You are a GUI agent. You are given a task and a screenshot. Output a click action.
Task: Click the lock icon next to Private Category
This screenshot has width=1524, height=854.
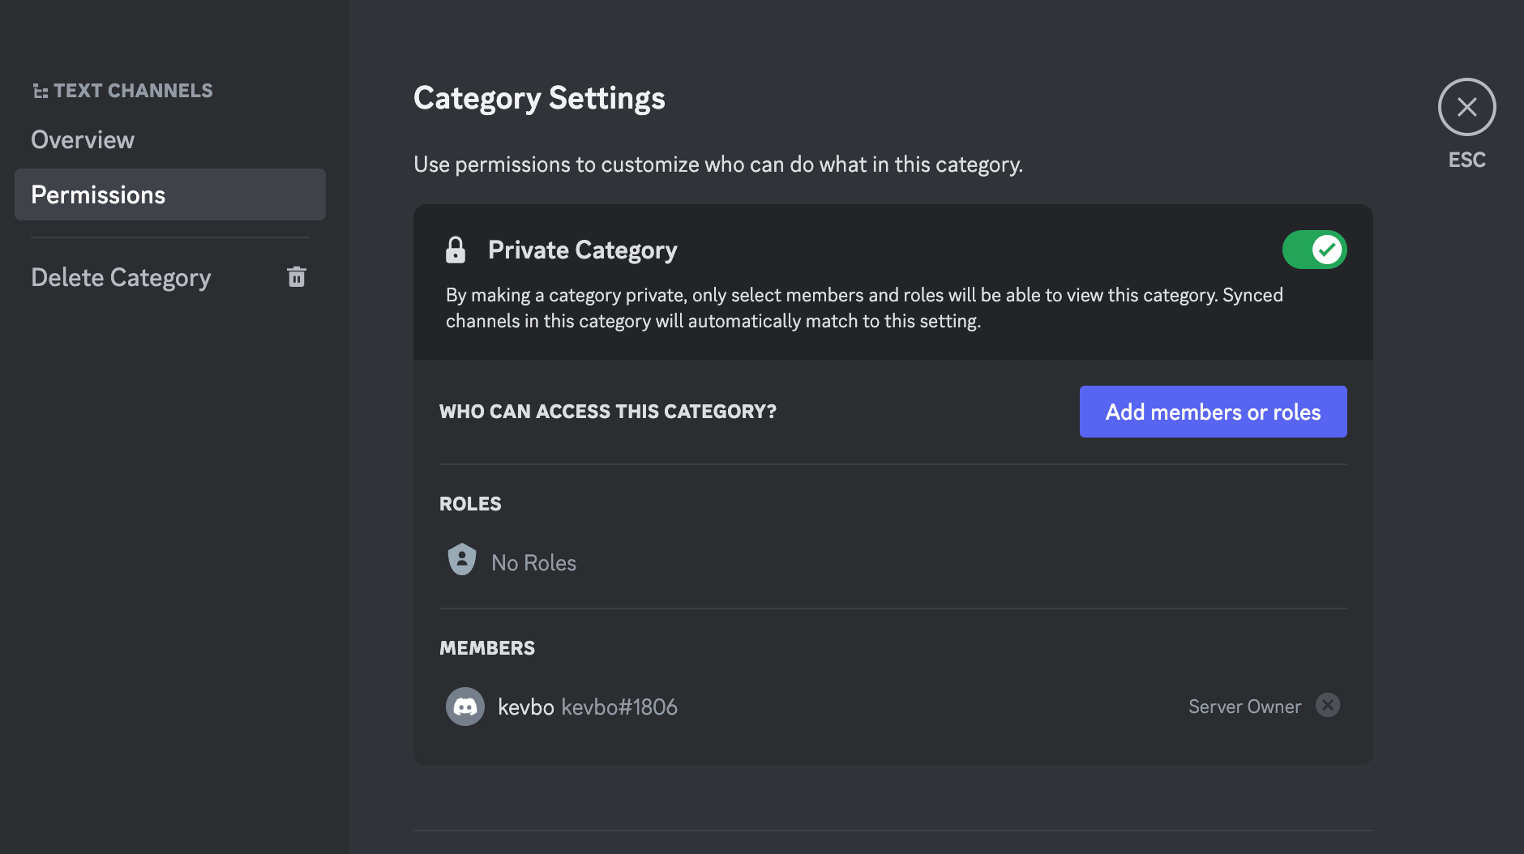(456, 250)
